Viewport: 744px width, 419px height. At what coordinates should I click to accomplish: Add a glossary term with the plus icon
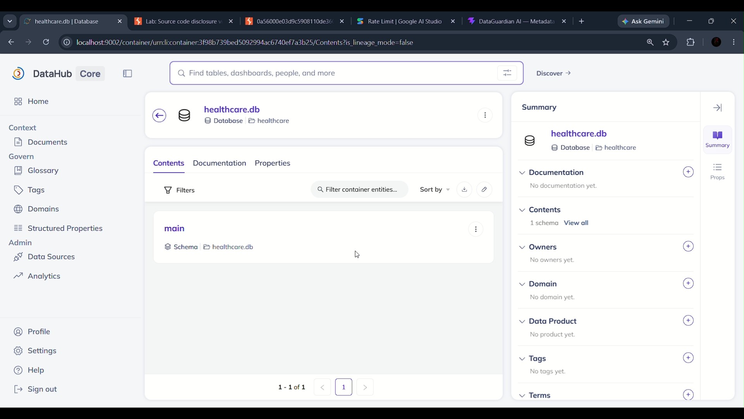688,395
